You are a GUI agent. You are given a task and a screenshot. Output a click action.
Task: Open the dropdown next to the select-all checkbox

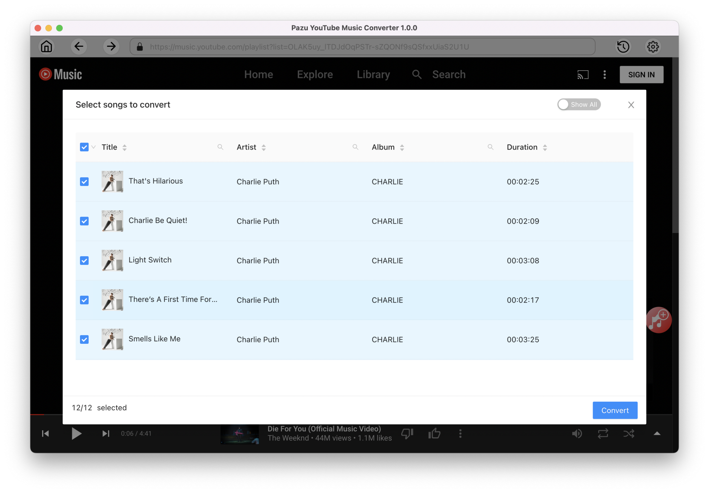[93, 147]
